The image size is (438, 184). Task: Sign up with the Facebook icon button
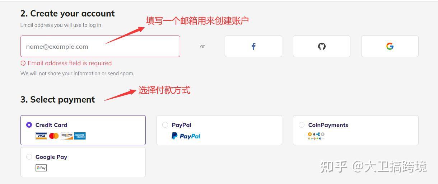click(x=253, y=46)
